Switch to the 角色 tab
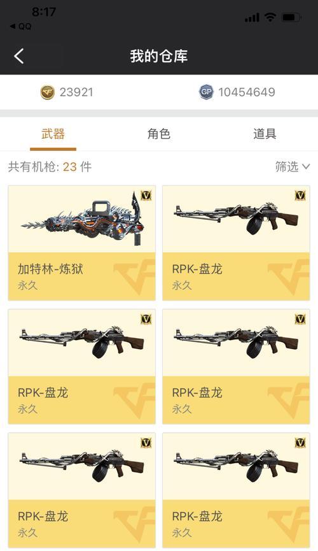This screenshot has height=551, width=318. click(158, 134)
